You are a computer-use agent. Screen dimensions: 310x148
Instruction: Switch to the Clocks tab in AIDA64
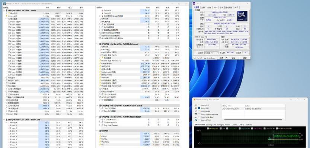(x=234, y=125)
